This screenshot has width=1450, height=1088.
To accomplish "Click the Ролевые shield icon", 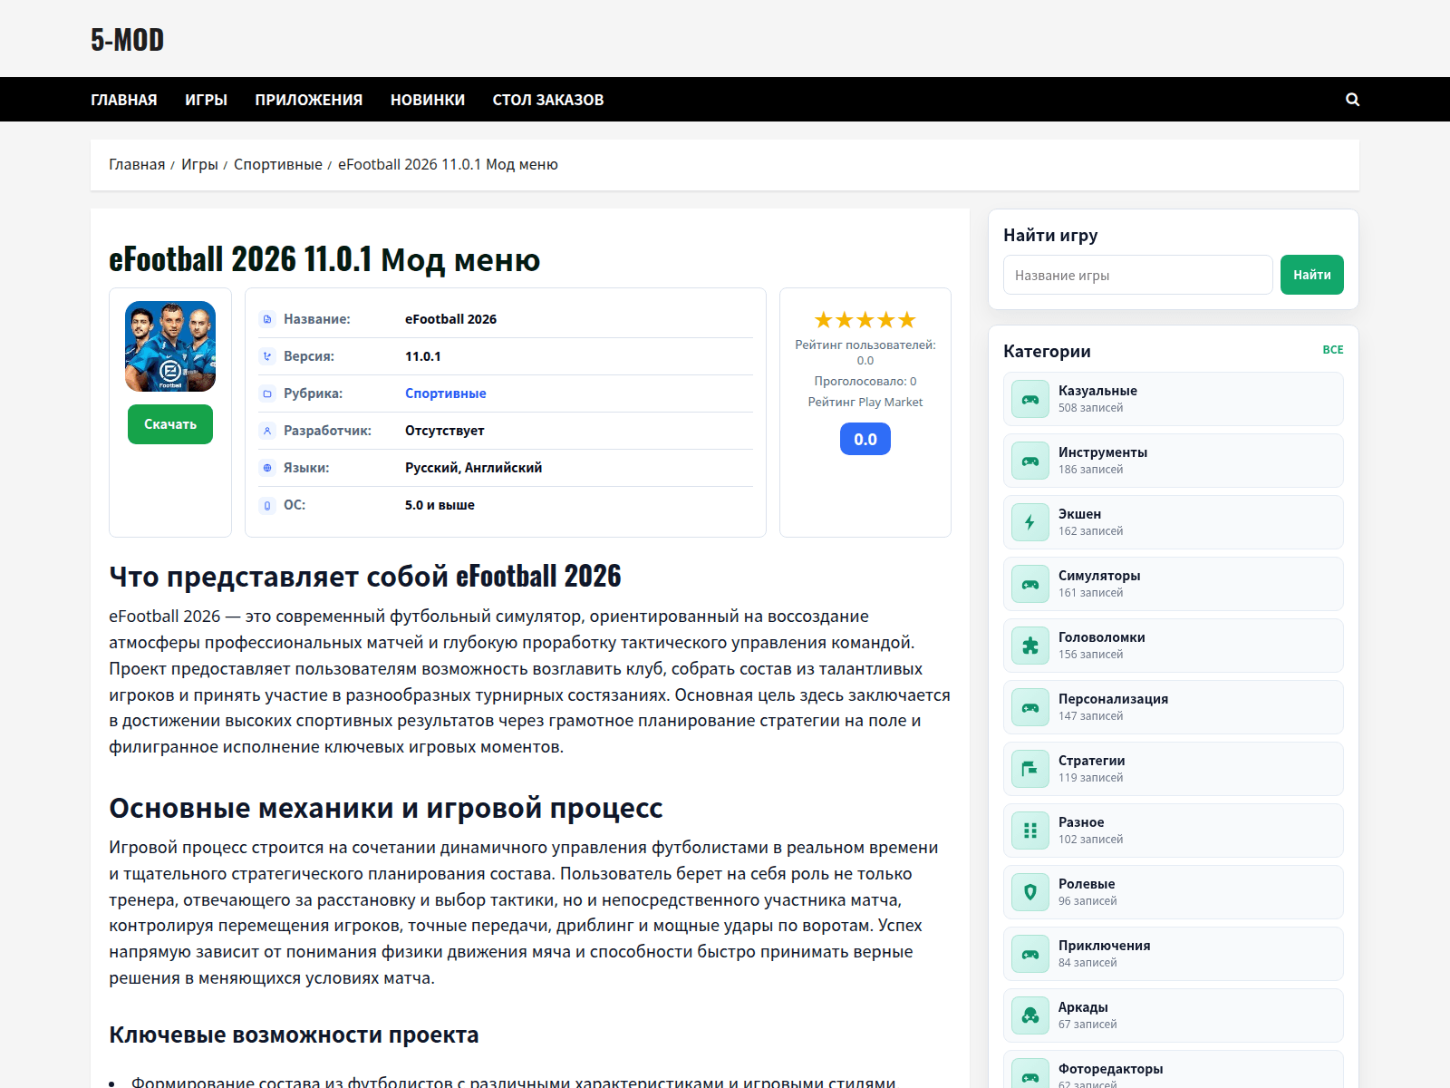I will [x=1030, y=892].
